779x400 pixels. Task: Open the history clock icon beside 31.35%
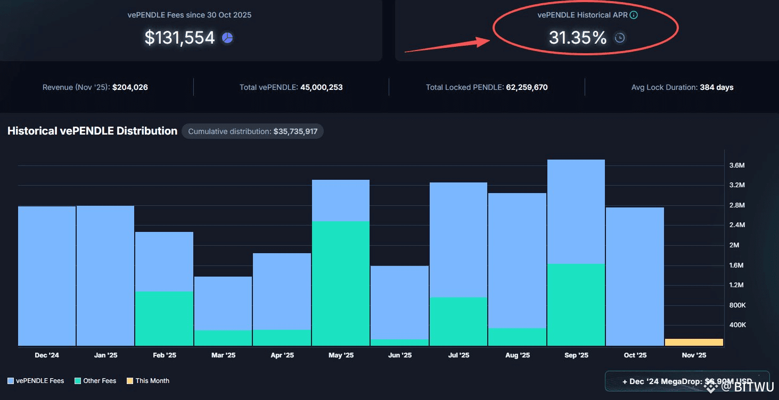tap(620, 38)
